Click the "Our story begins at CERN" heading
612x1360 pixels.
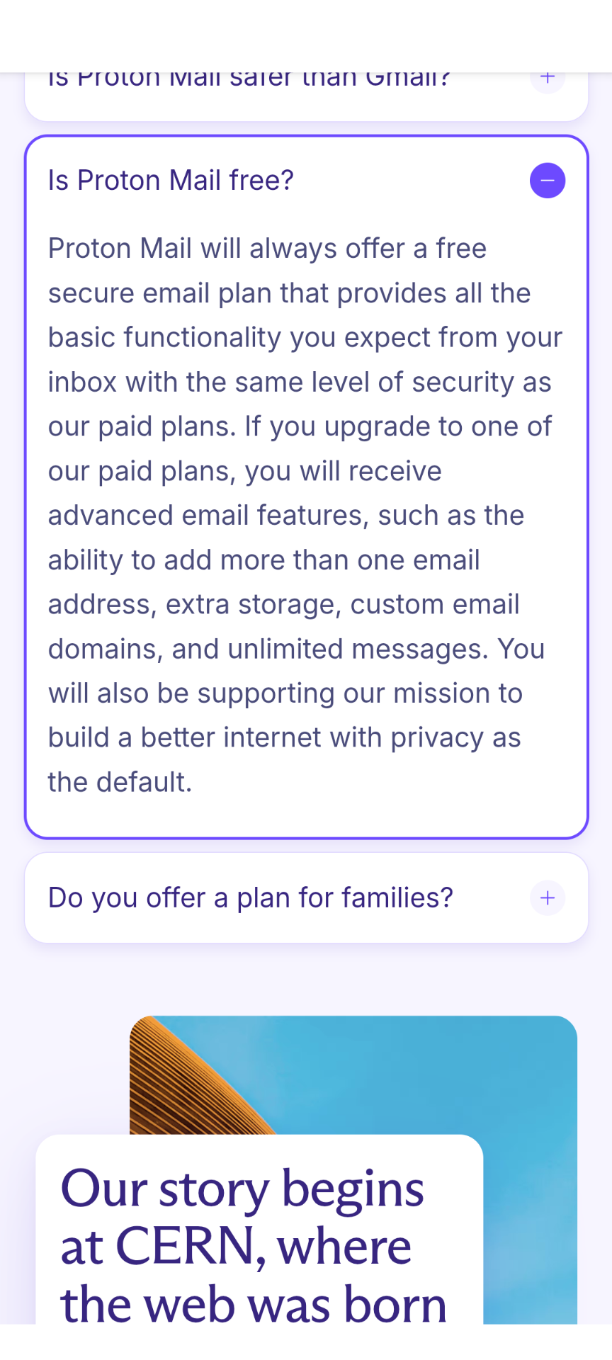point(242,1190)
